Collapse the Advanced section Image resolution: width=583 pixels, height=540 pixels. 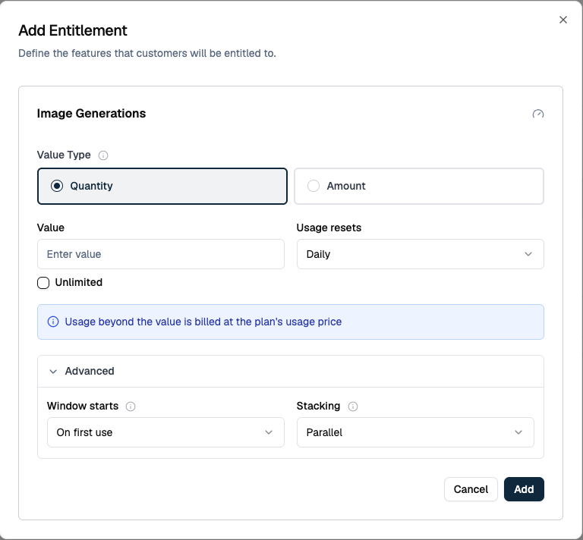click(x=291, y=371)
